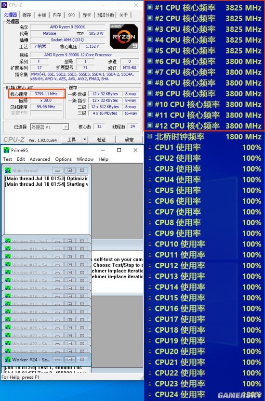Click the 北桥时钟频率 sensor icon
Screen dimensions: 265x401
[x=150, y=137]
